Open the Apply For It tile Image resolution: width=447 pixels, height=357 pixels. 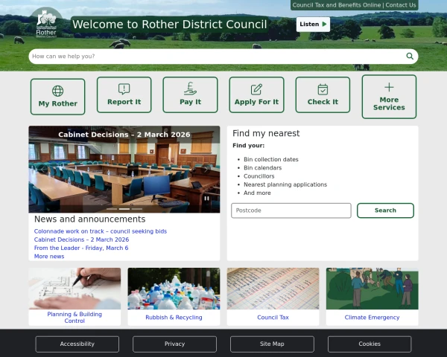tap(256, 95)
